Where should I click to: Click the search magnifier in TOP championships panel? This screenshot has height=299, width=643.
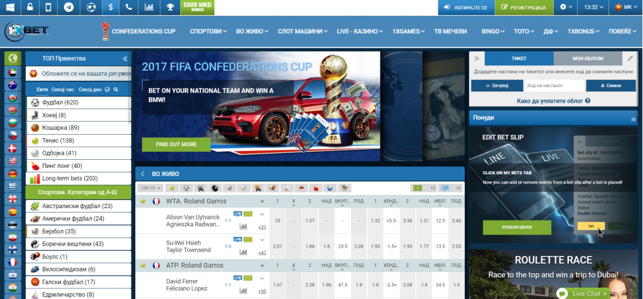(116, 89)
